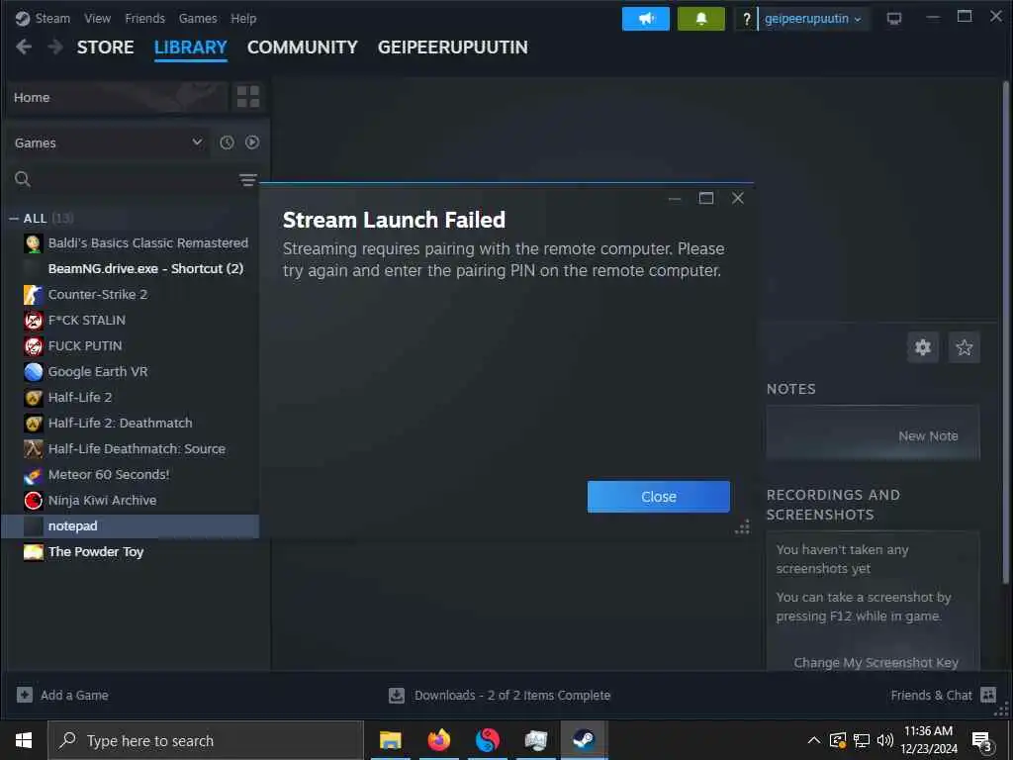The height and width of the screenshot is (760, 1013).
Task: Switch to Big Picture mode monitor icon
Action: pyautogui.click(x=894, y=19)
